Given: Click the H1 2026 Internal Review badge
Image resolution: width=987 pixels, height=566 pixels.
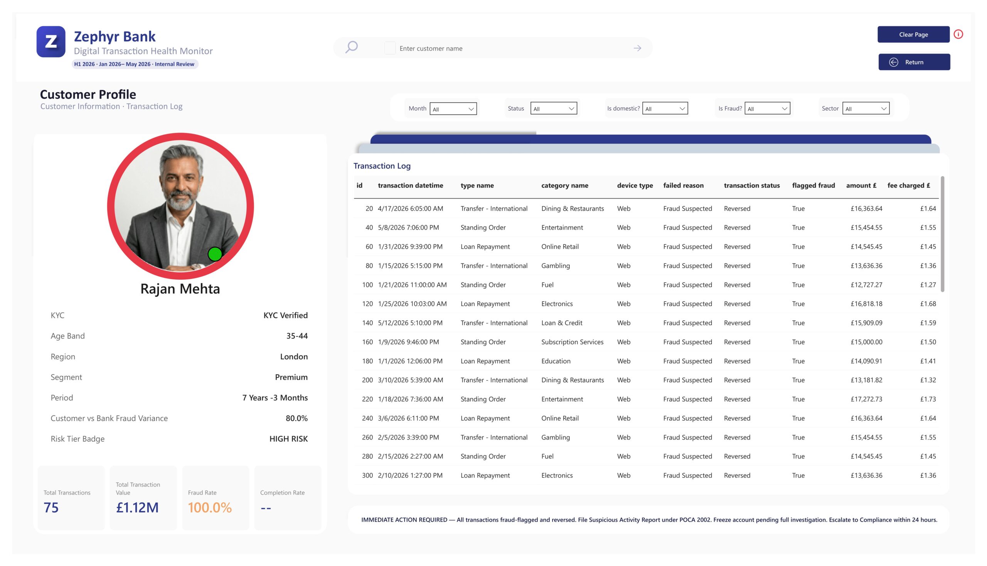Looking at the screenshot, I should click(135, 64).
